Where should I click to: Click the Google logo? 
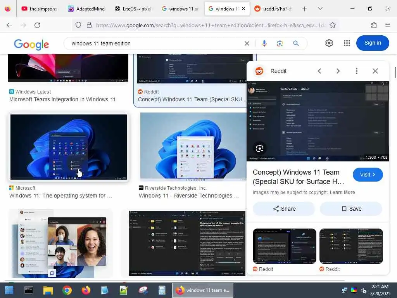[31, 45]
